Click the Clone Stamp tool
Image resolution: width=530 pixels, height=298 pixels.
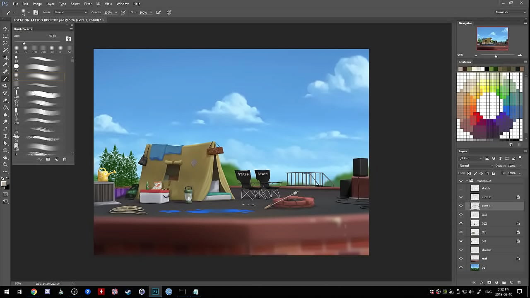(x=5, y=86)
